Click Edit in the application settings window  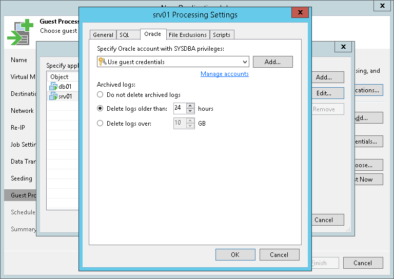(328, 93)
